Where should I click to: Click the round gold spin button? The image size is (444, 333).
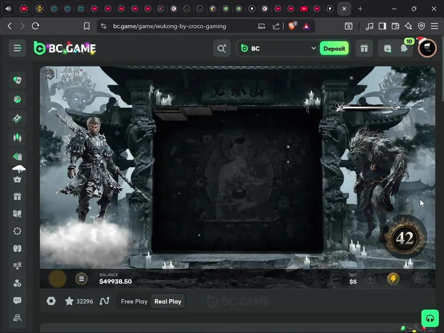click(57, 279)
